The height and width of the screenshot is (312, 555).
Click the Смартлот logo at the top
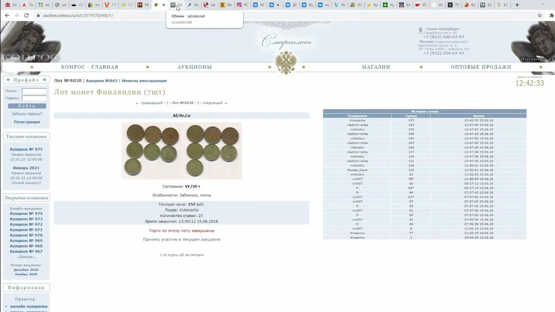pos(286,41)
